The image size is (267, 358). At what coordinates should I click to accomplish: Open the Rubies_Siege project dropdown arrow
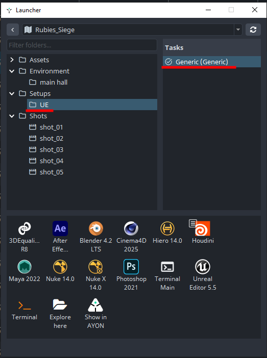point(238,30)
